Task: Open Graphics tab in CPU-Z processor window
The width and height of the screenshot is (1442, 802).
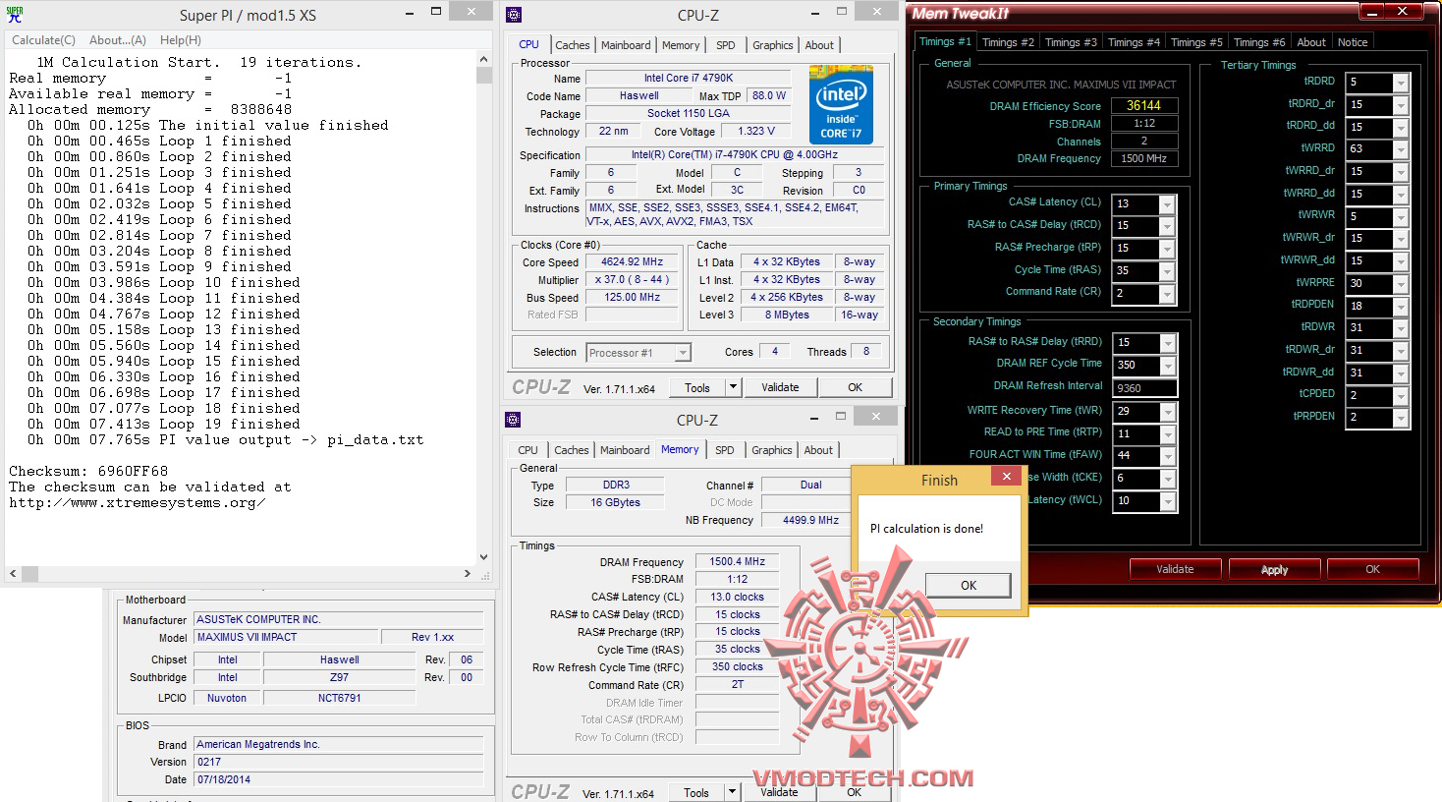Action: [x=773, y=45]
